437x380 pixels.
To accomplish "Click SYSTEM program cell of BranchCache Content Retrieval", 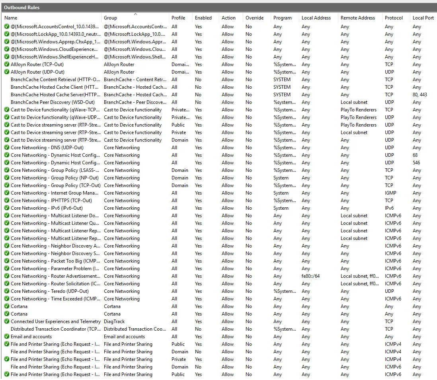I will pyautogui.click(x=282, y=80).
